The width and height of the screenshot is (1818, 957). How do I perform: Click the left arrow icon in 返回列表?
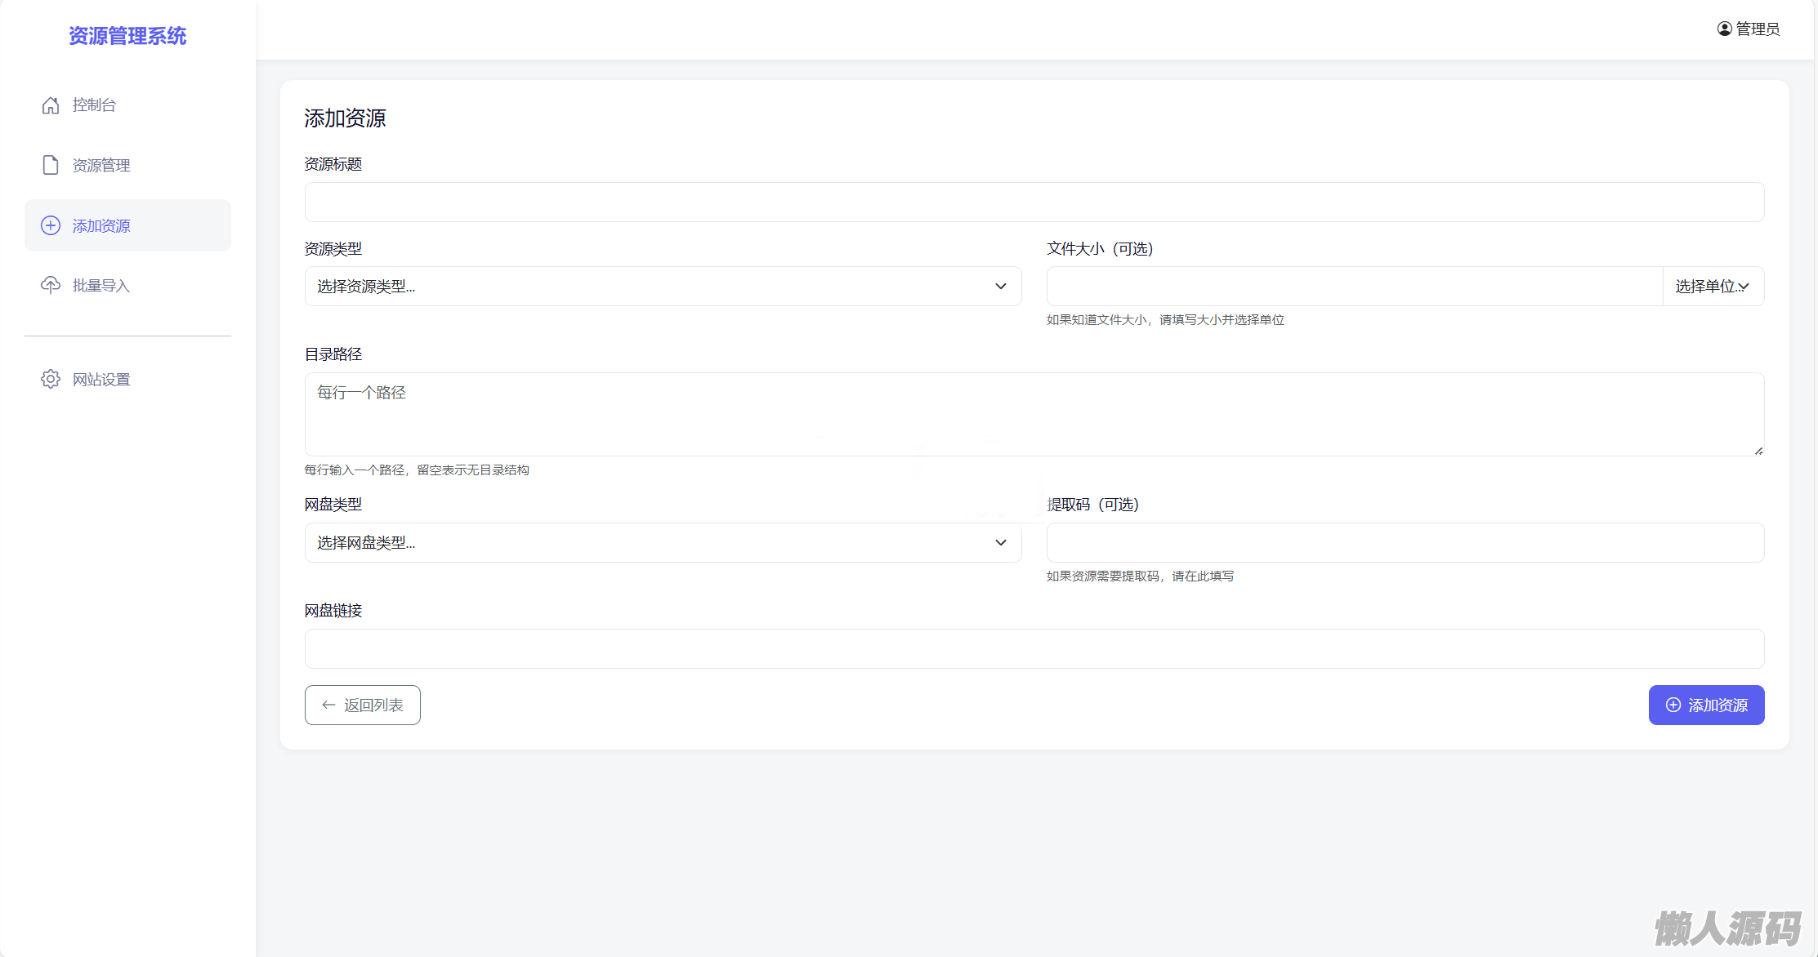(328, 705)
